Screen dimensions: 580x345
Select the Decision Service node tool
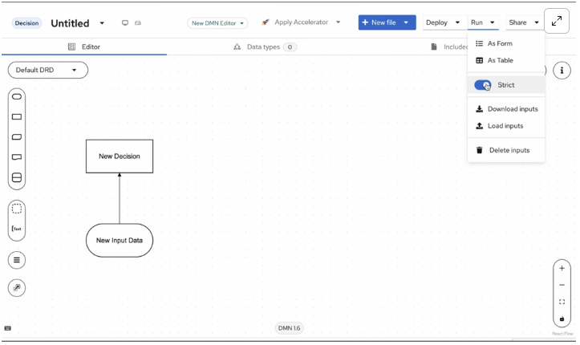pyautogui.click(x=17, y=178)
